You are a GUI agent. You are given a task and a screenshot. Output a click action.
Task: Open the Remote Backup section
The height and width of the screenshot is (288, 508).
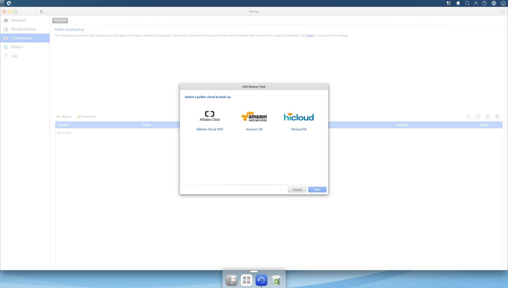[25, 29]
